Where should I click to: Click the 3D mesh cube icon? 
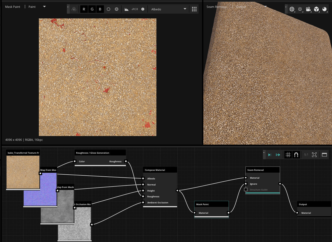(316, 9)
